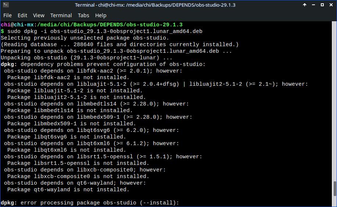Click 'Package libqt6svg6 is not installed.'
Screen dimensions: 337x207
[x=67, y=137]
